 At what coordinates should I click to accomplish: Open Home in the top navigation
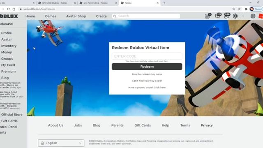pos(30,16)
